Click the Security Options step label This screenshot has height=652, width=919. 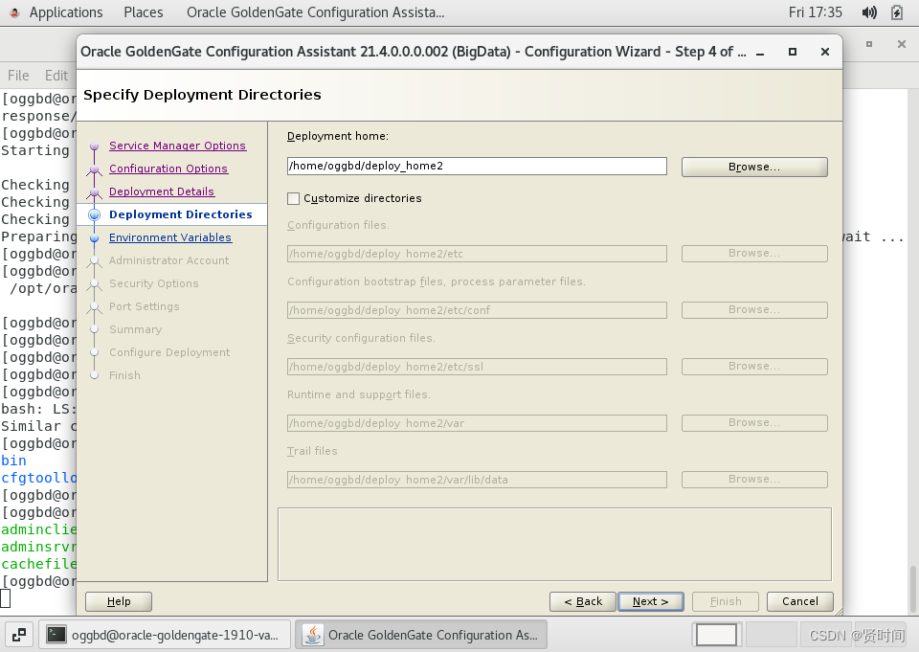153,283
